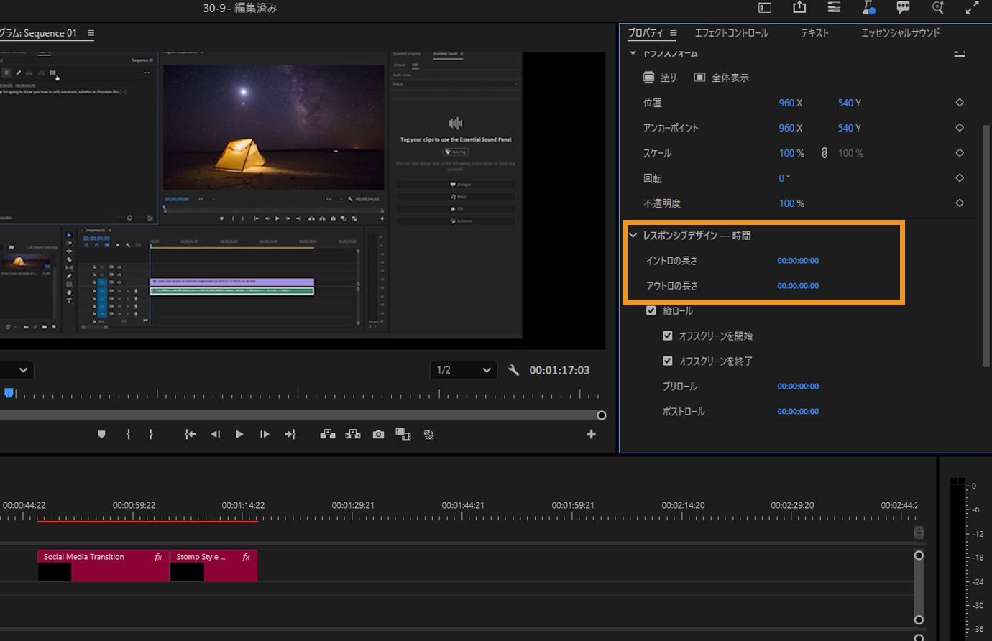Image resolution: width=992 pixels, height=641 pixels.
Task: Open the button editor plus icon
Action: tap(591, 434)
